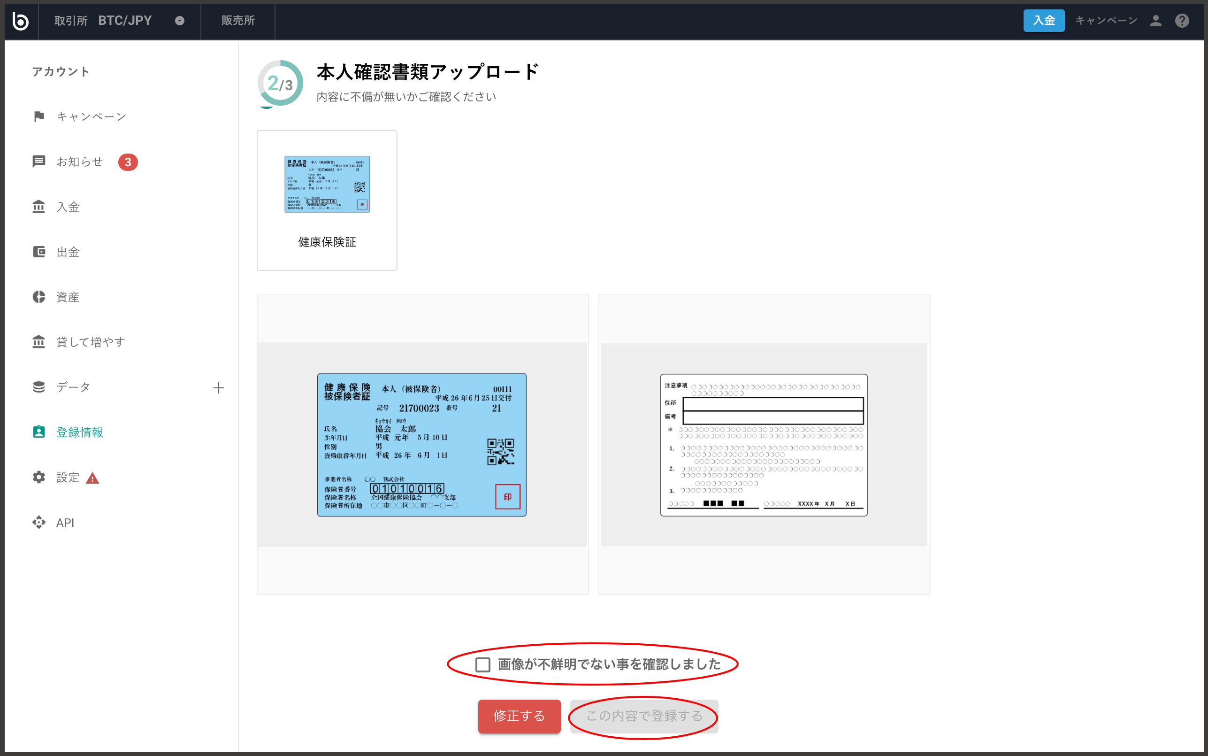Open the BTC/JPY pair dropdown arrow
Image resolution: width=1208 pixels, height=756 pixels.
pyautogui.click(x=180, y=21)
